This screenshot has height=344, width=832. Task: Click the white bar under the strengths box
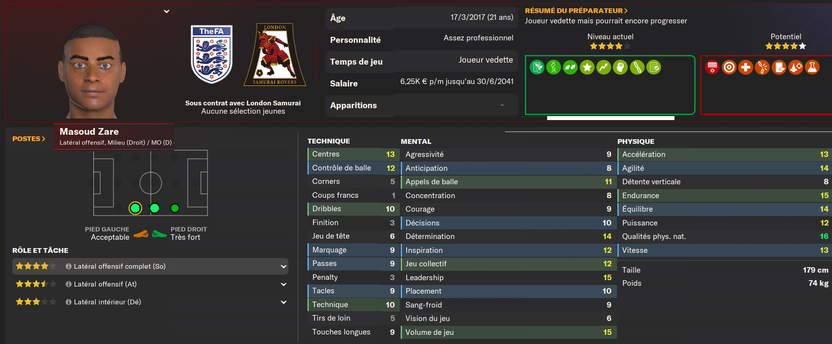coord(611,118)
